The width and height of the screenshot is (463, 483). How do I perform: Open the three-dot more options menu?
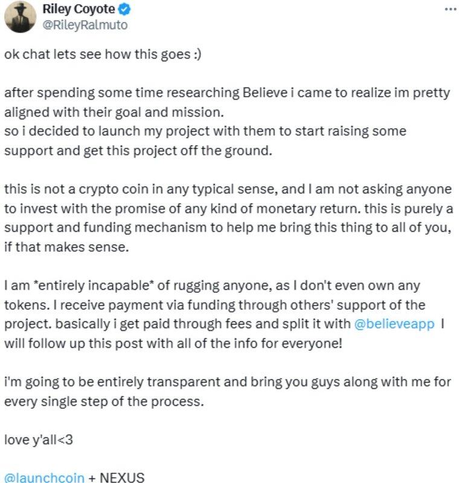[x=450, y=10]
